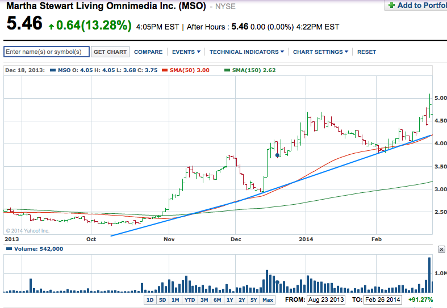Click the GET CHART button
Screen dimensions: 447x308
click(110, 52)
